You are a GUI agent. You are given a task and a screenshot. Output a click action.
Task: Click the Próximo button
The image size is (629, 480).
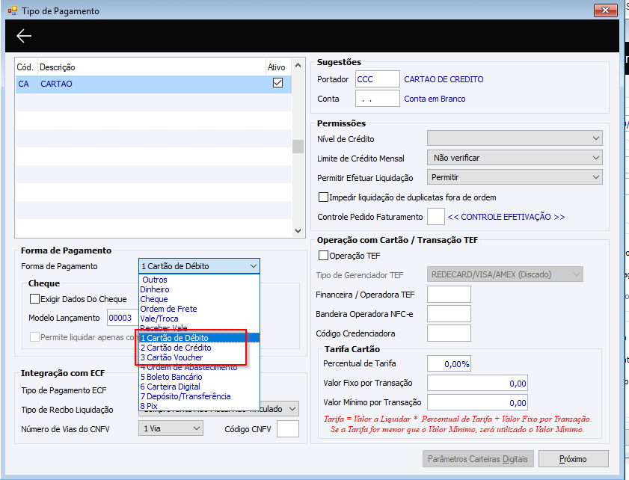click(x=573, y=459)
